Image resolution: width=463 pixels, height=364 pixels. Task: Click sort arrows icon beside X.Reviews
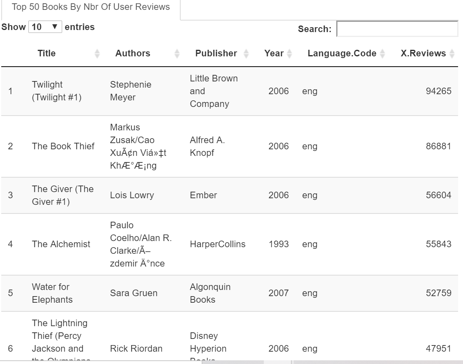452,53
